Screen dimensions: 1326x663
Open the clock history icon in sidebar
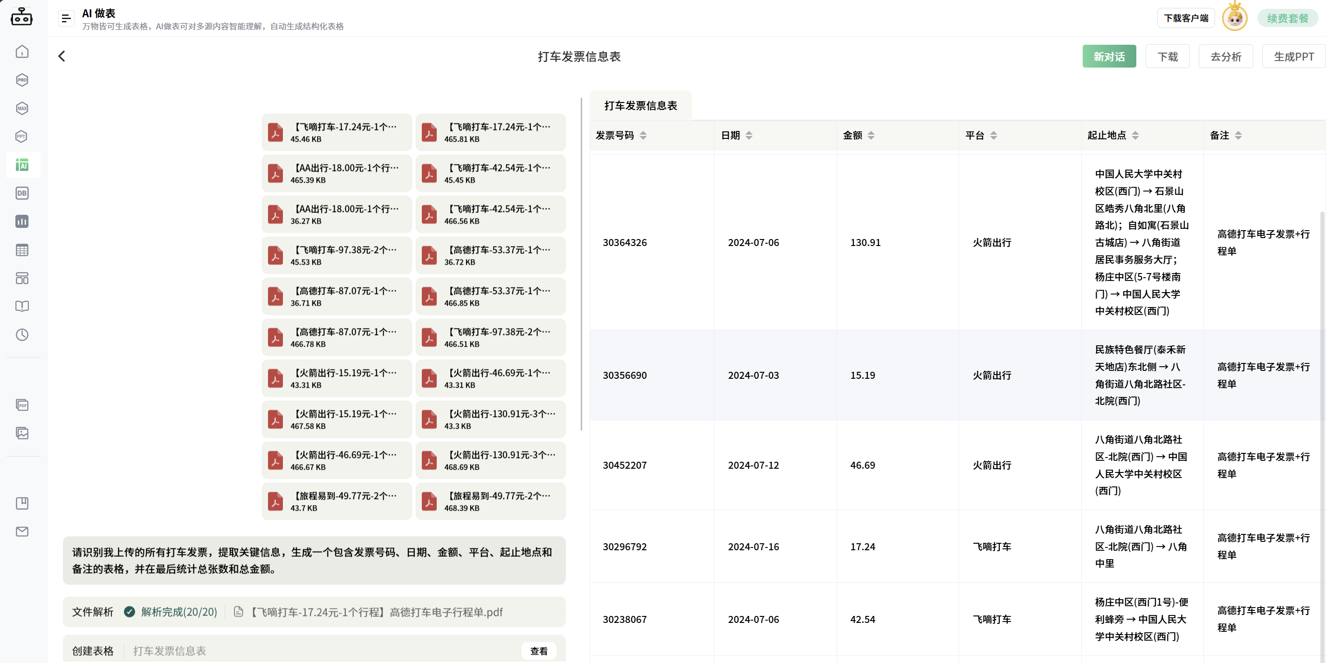21,335
